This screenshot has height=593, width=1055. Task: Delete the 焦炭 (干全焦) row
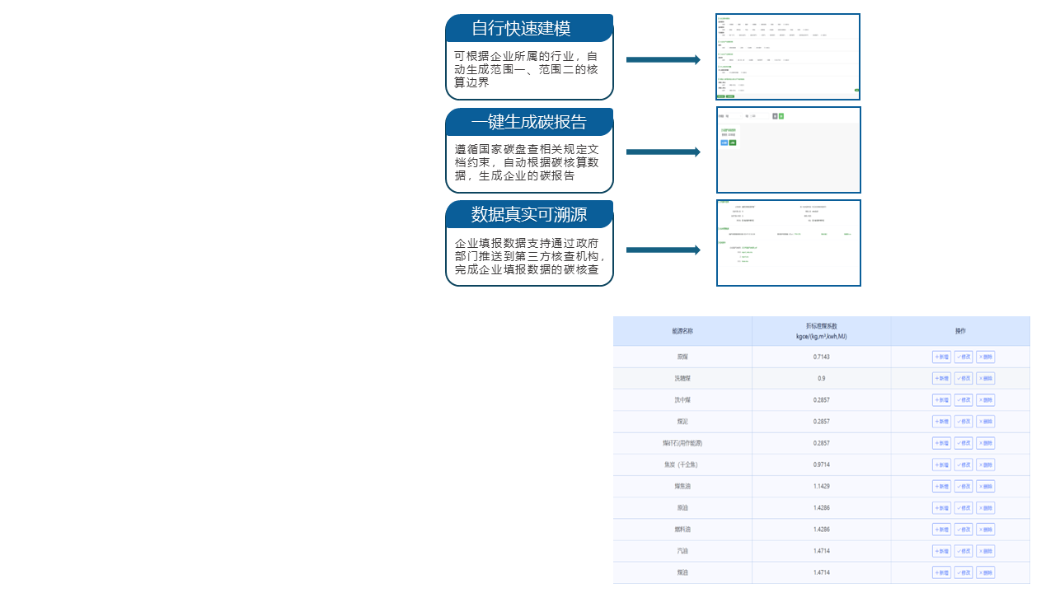[x=986, y=465]
